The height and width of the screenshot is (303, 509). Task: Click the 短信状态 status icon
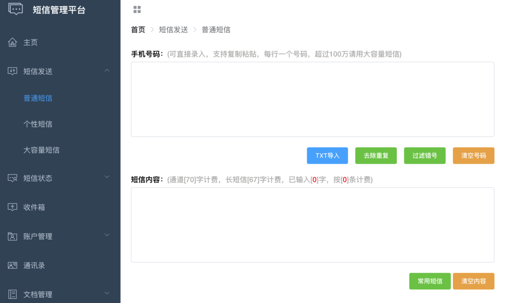point(12,178)
